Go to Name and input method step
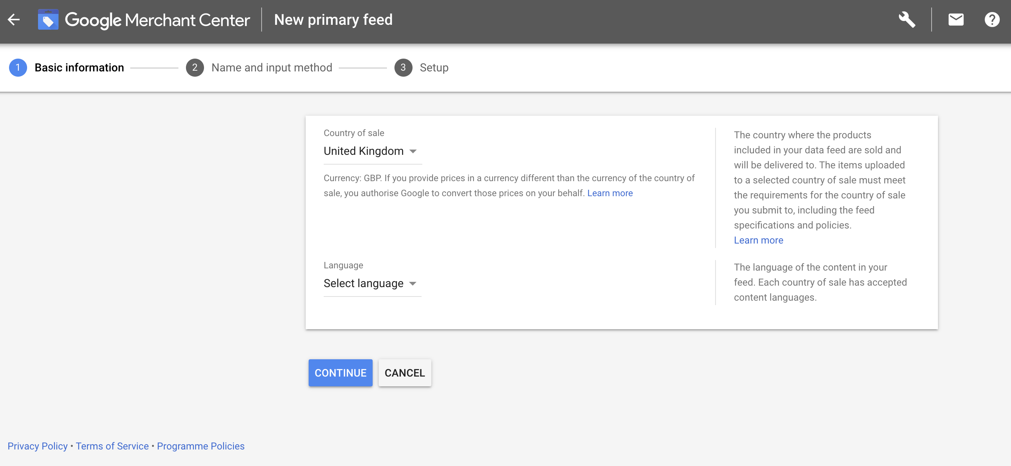1011x466 pixels. tap(272, 67)
